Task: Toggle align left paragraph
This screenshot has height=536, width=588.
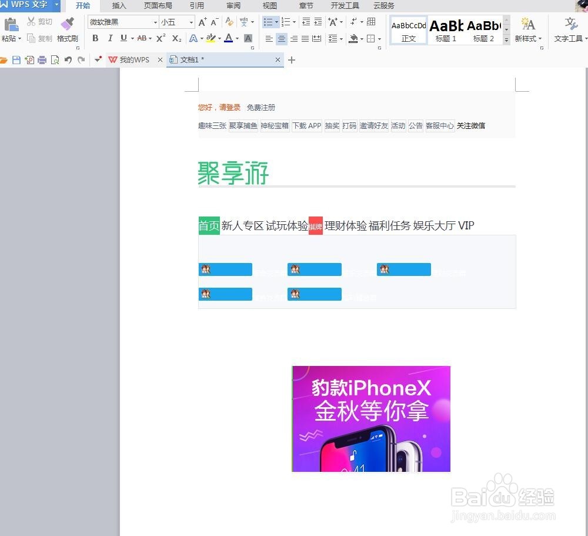Action: [269, 39]
